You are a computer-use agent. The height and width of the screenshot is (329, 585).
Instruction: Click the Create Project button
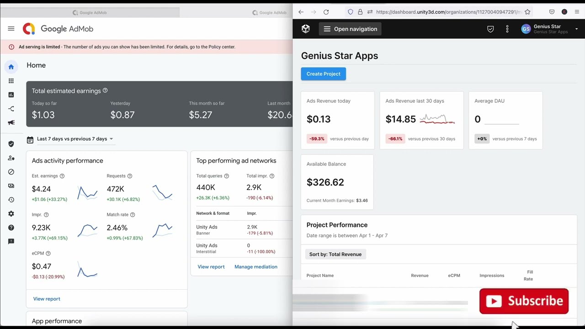click(324, 74)
